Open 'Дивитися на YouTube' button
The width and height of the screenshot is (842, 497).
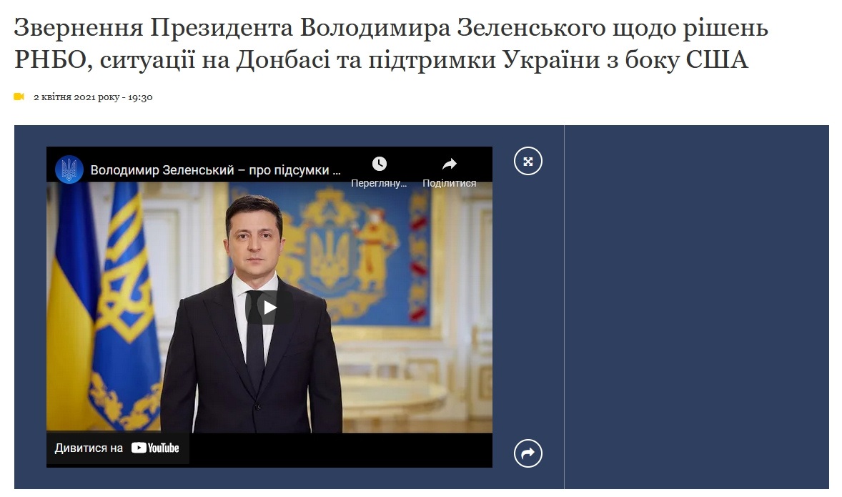click(117, 448)
